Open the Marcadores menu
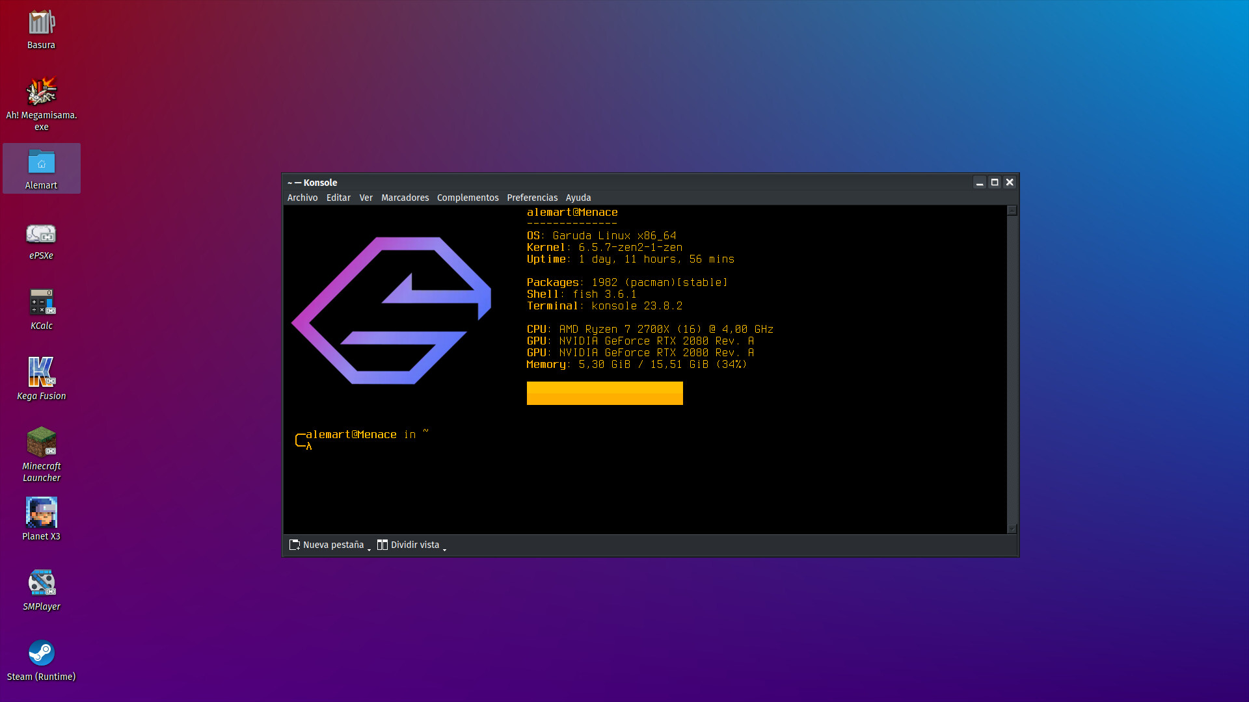Image resolution: width=1249 pixels, height=702 pixels. [x=405, y=198]
